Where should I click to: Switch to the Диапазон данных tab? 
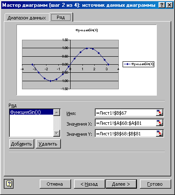pyautogui.click(x=27, y=18)
